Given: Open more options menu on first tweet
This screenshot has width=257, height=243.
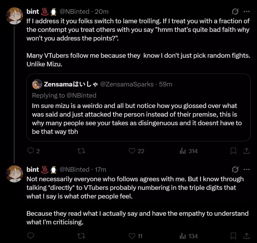Looking at the screenshot, I should pos(247,12).
